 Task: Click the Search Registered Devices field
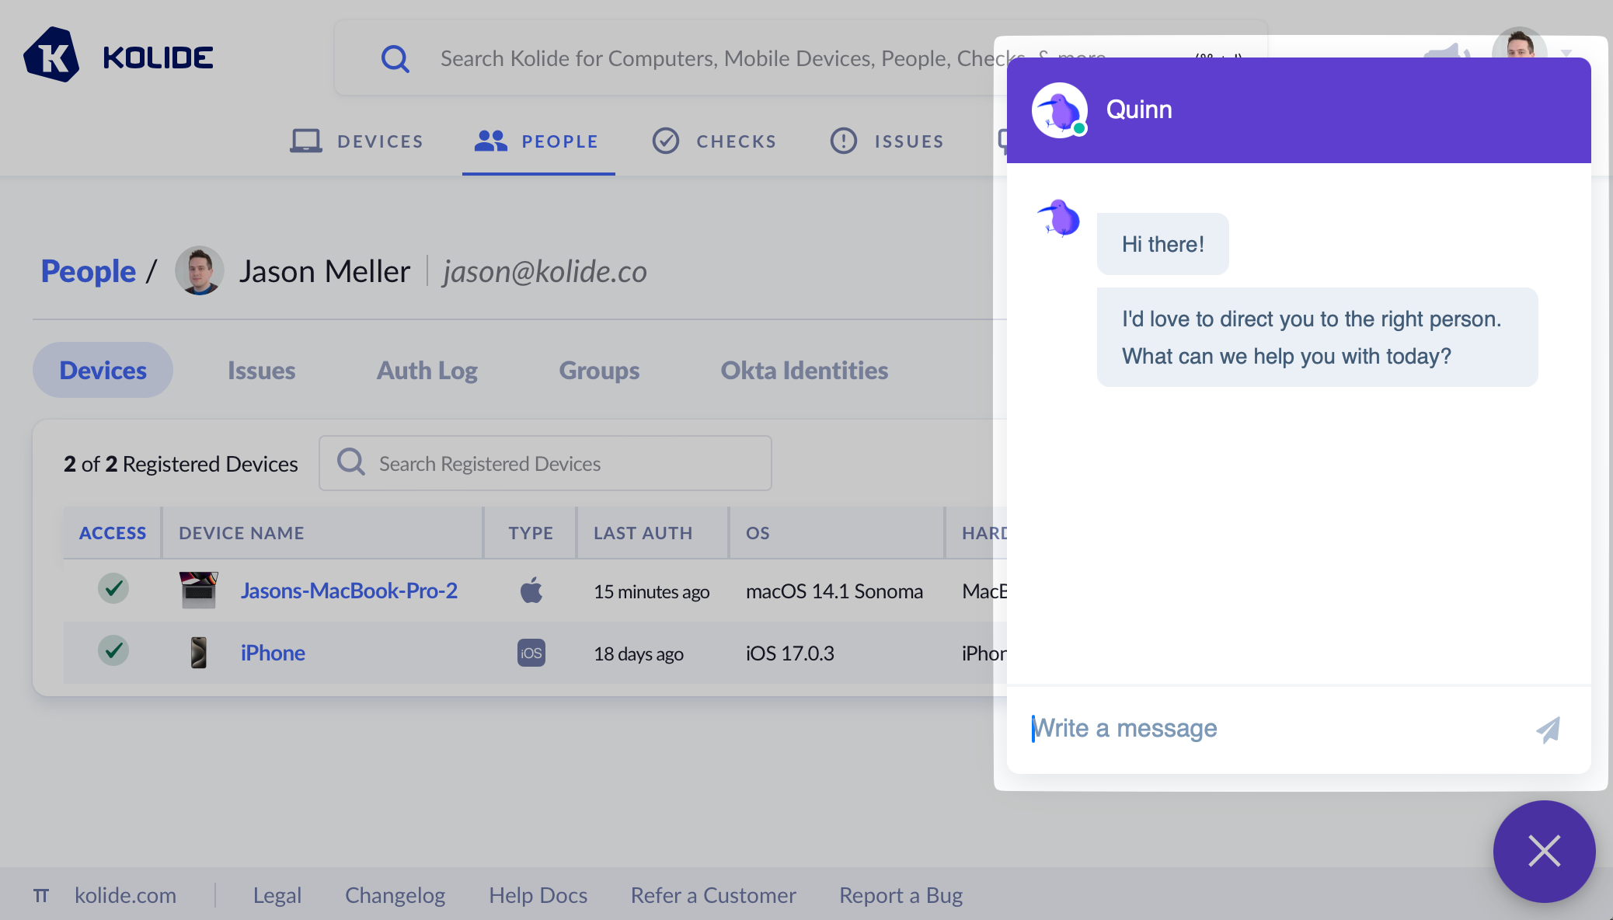click(x=545, y=463)
